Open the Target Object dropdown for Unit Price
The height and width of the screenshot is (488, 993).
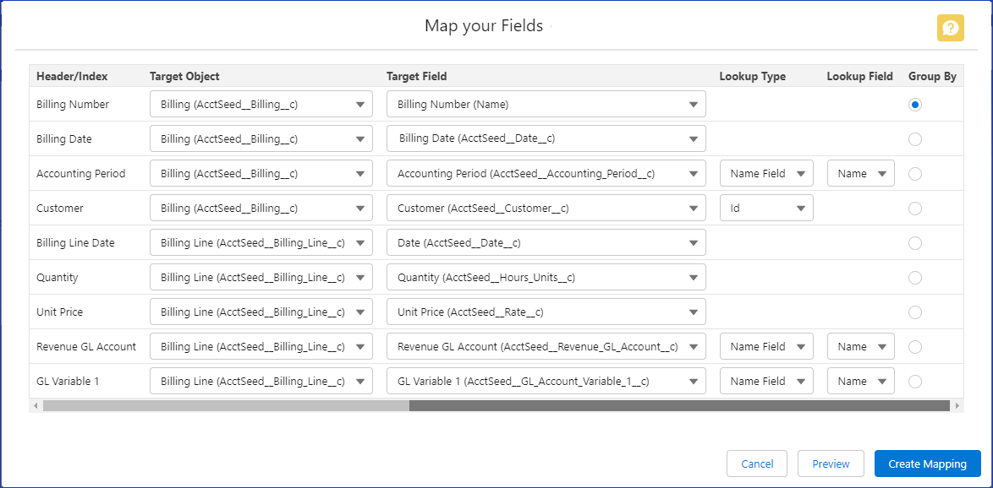(261, 312)
